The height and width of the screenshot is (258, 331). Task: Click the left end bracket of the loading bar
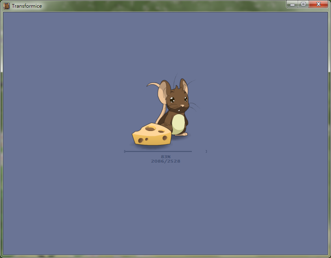pos(125,151)
